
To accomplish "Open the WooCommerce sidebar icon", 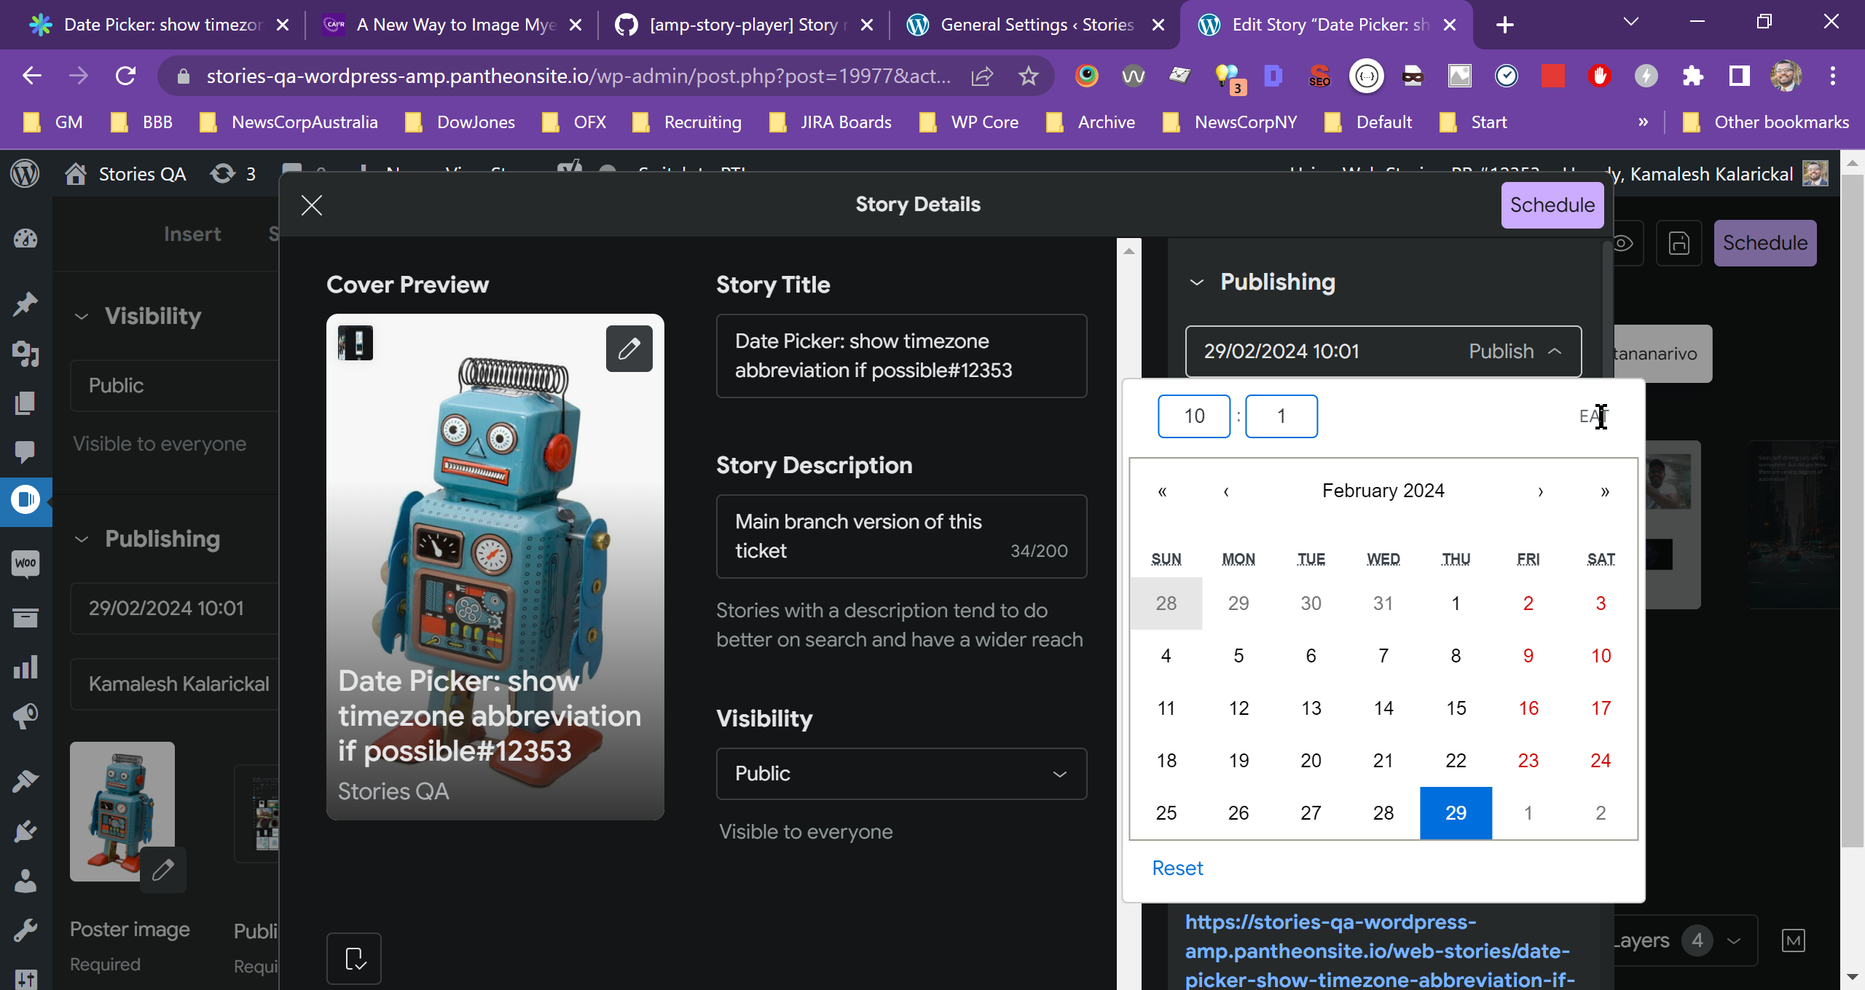I will point(25,563).
